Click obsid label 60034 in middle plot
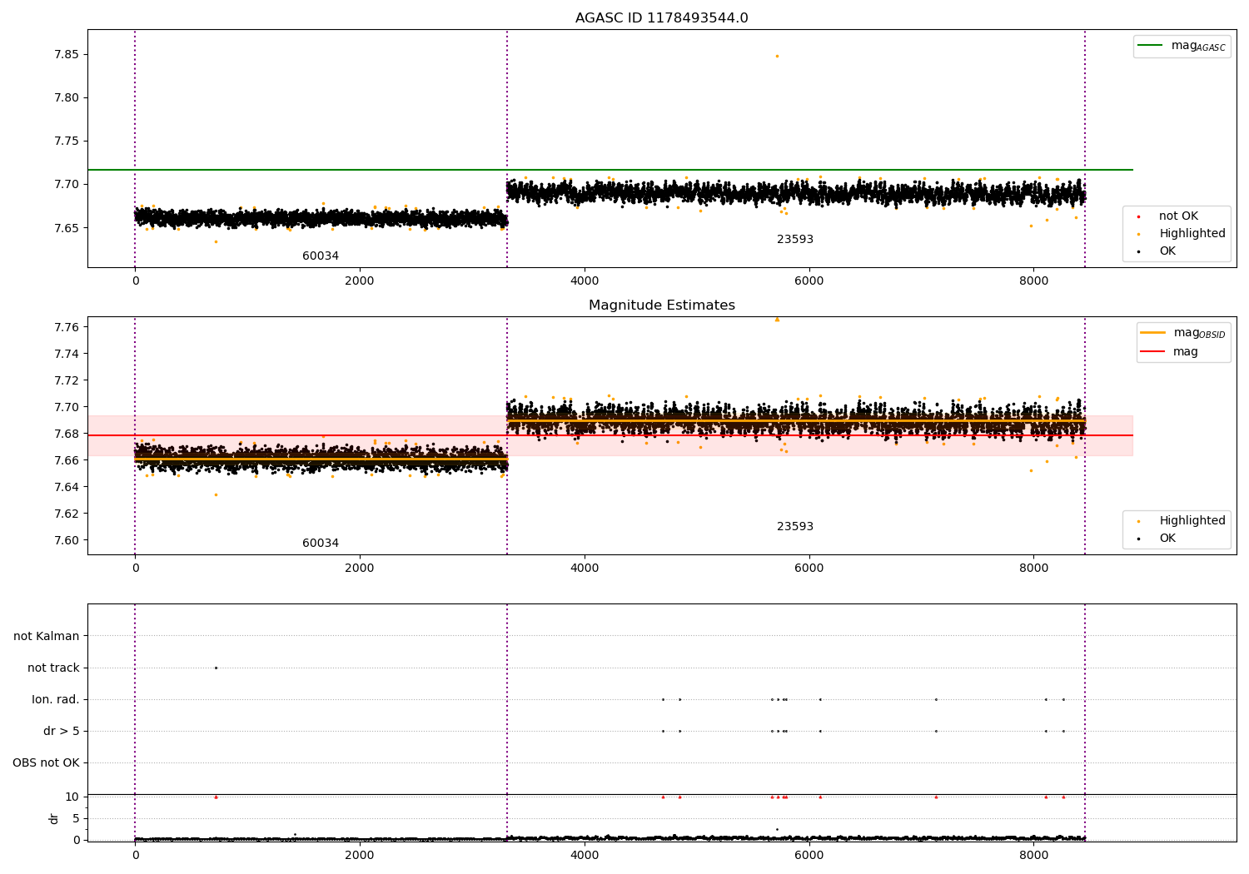 tap(321, 544)
